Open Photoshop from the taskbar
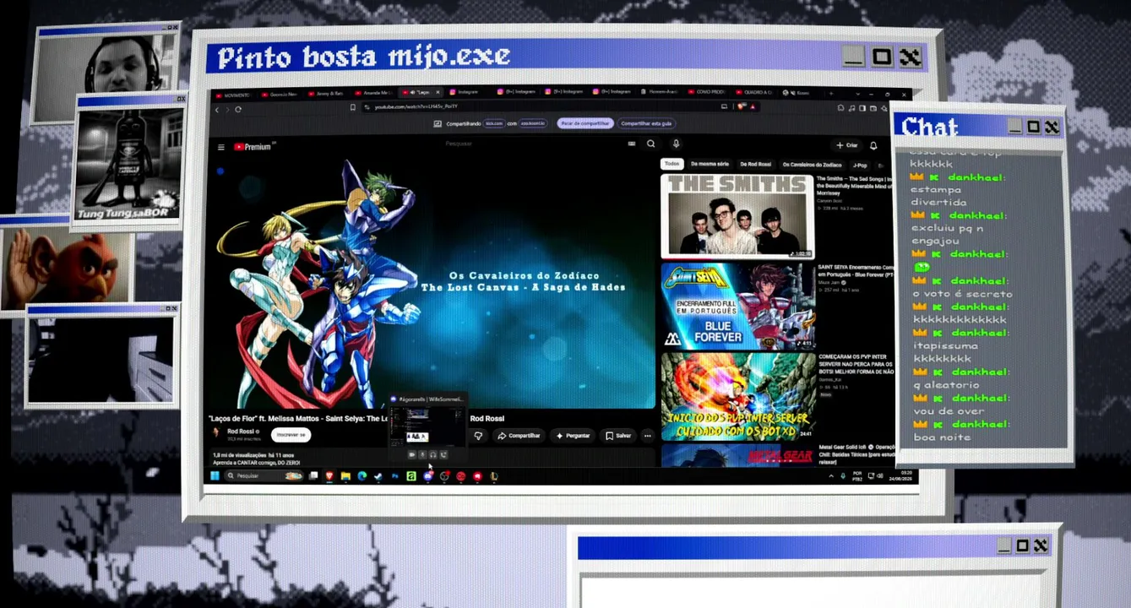 (x=394, y=476)
